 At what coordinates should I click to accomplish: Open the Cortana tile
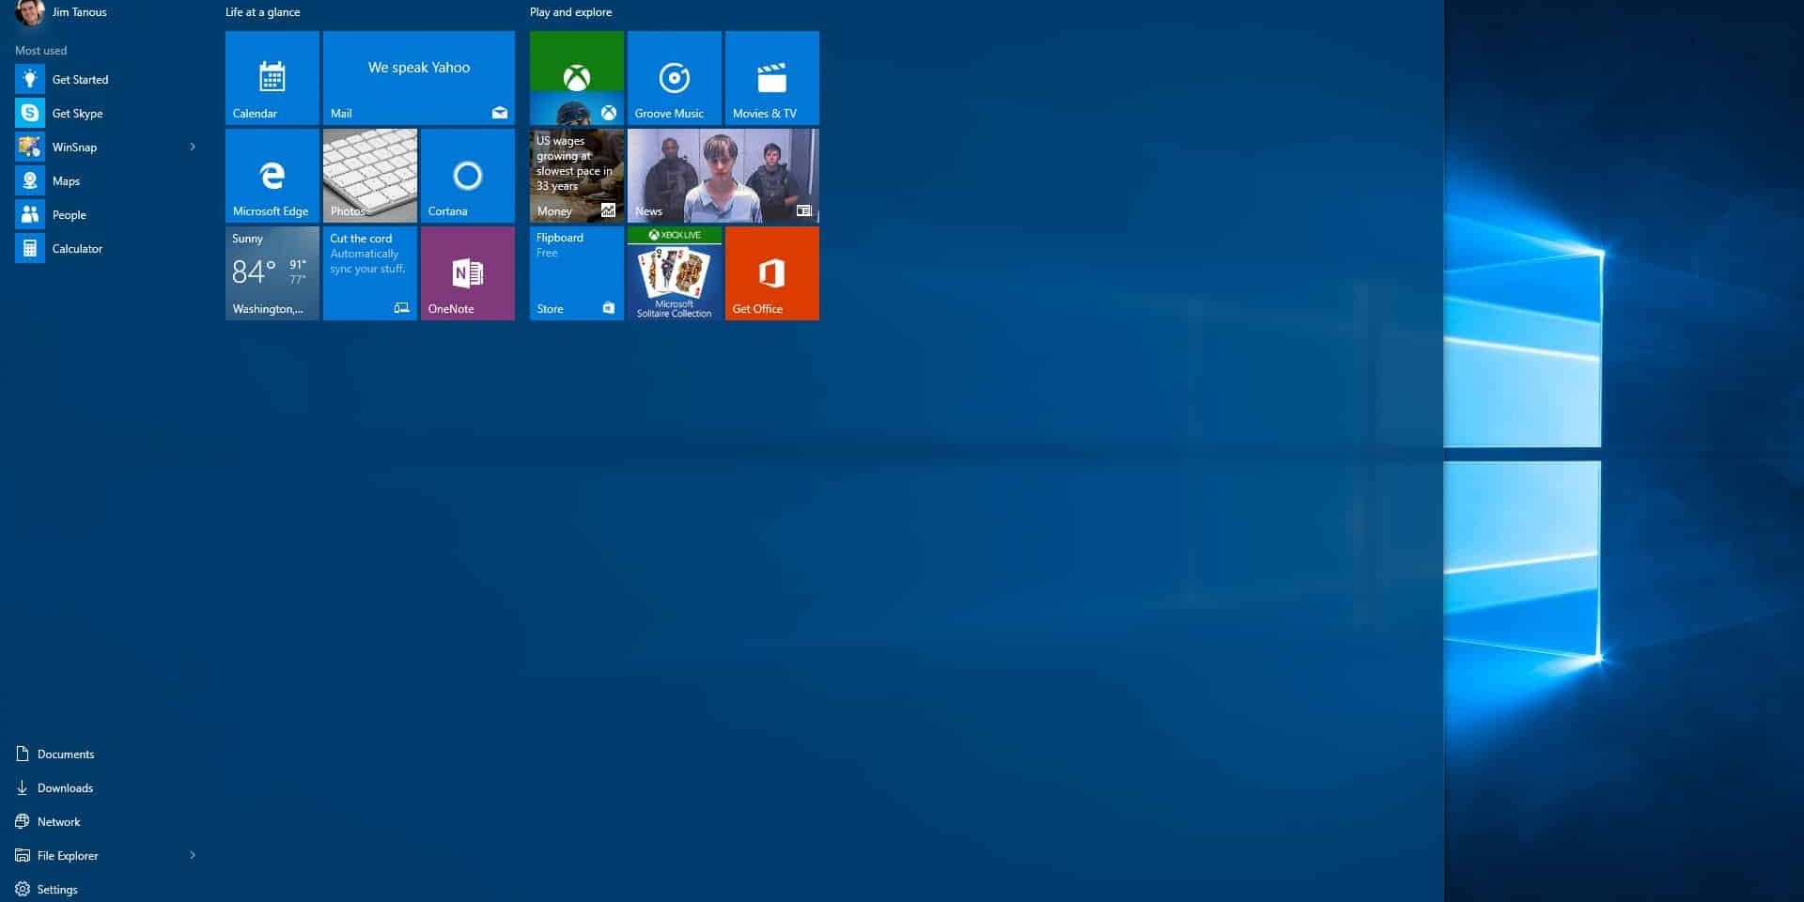tap(468, 176)
